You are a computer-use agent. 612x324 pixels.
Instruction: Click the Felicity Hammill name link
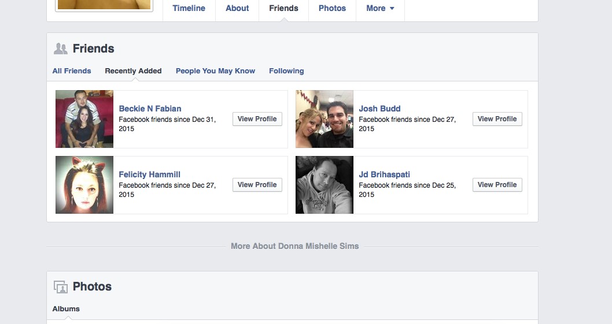tap(149, 174)
